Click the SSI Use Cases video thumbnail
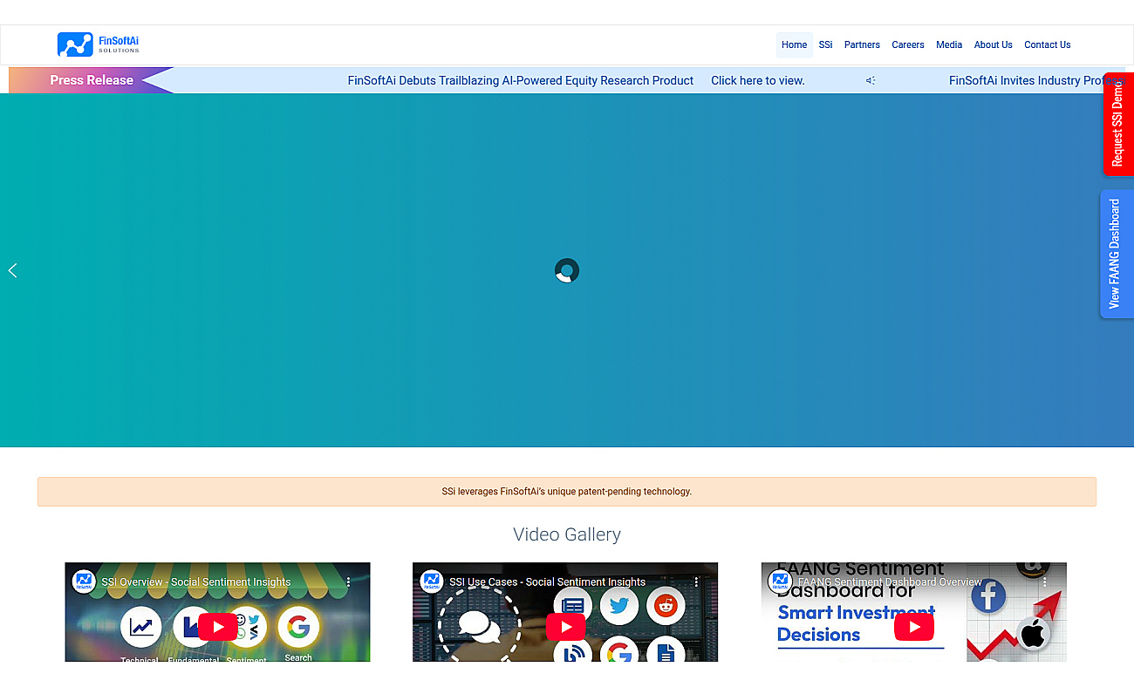1134x687 pixels. (x=565, y=612)
